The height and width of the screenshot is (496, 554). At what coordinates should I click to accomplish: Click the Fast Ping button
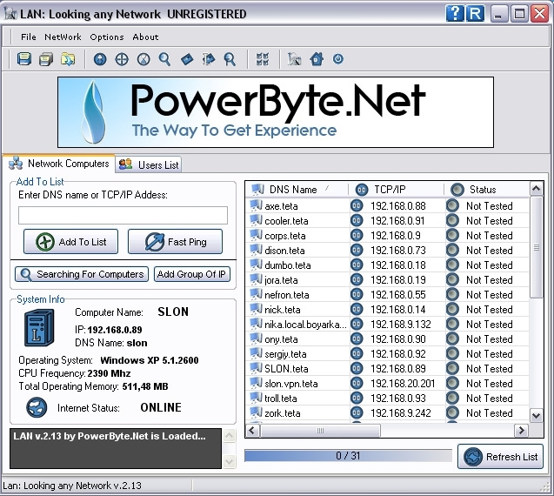pos(176,241)
